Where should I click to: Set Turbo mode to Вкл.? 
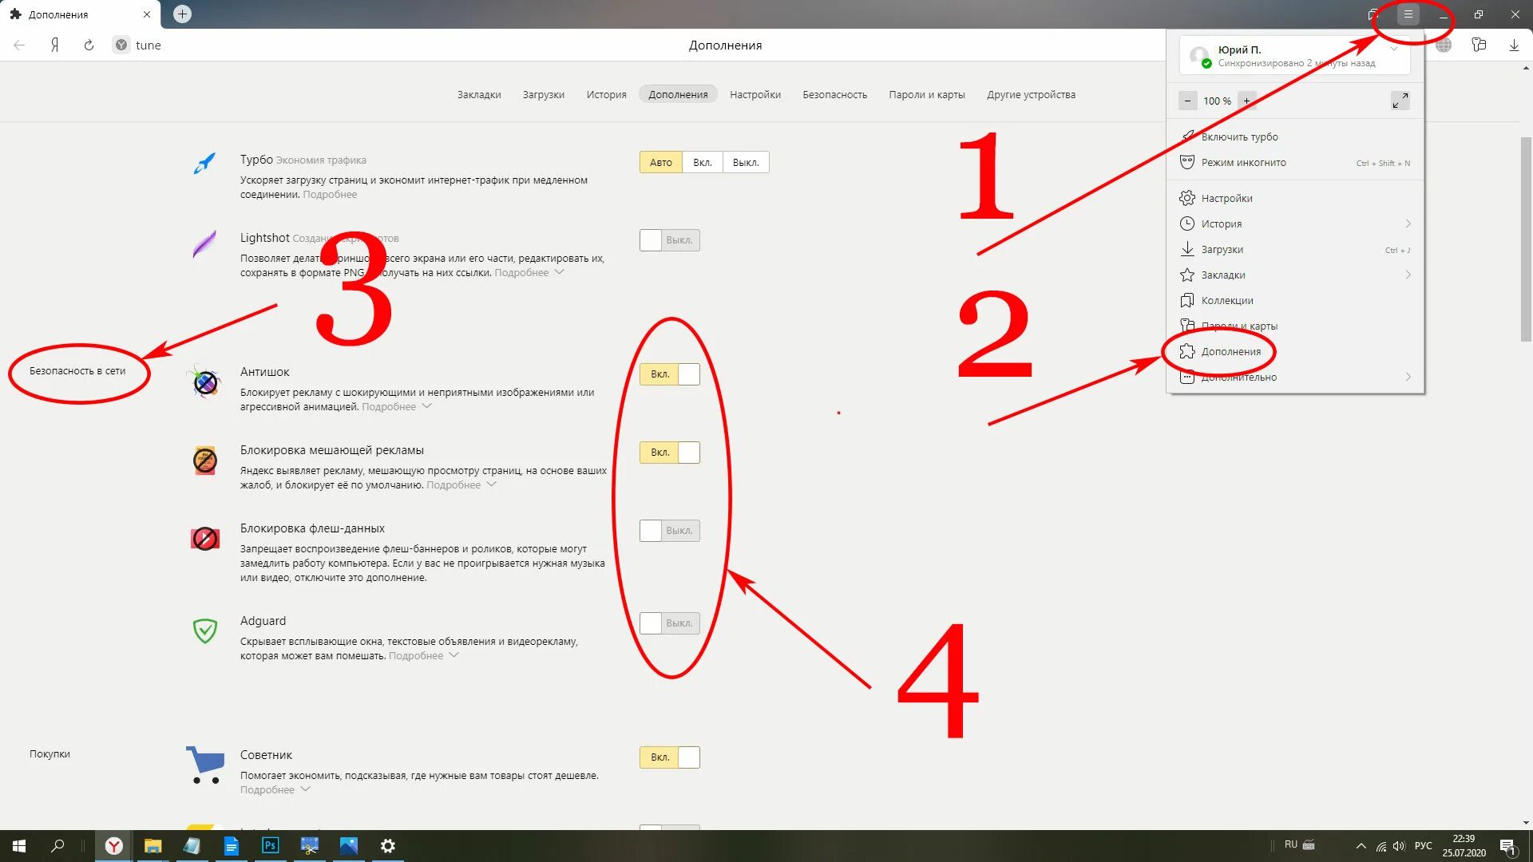click(703, 163)
